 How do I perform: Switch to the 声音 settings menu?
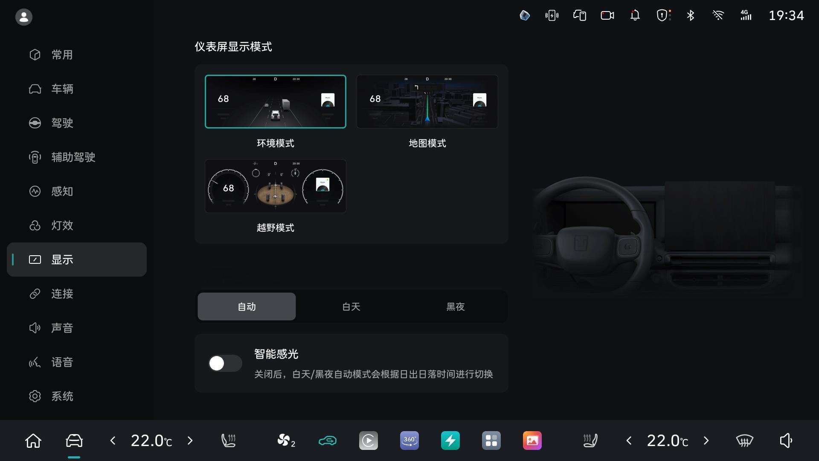click(62, 328)
